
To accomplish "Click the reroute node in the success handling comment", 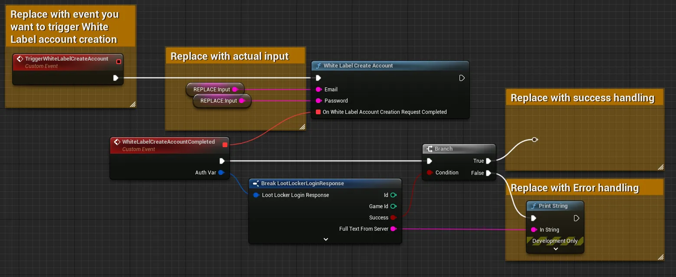I will click(535, 139).
